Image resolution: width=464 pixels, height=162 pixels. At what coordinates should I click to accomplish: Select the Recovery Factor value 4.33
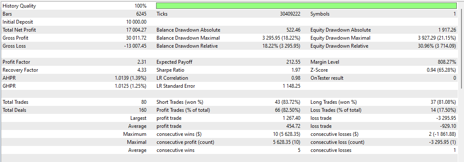(x=142, y=70)
